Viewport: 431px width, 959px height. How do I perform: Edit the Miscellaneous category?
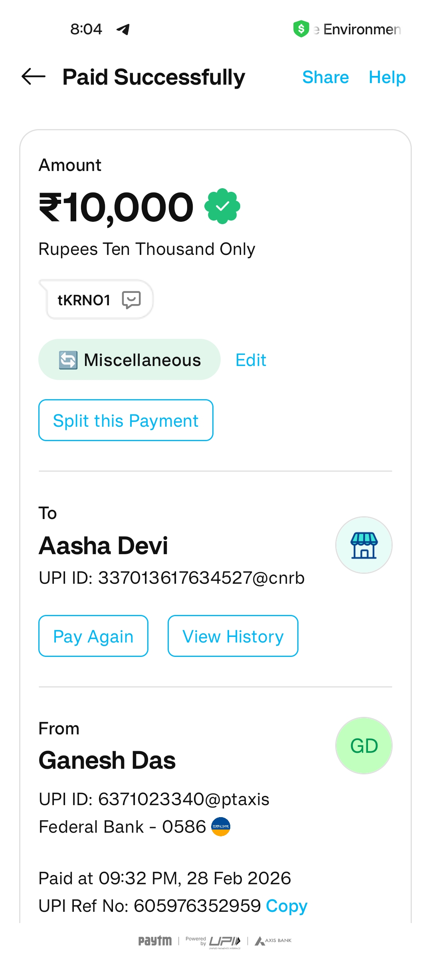[251, 360]
